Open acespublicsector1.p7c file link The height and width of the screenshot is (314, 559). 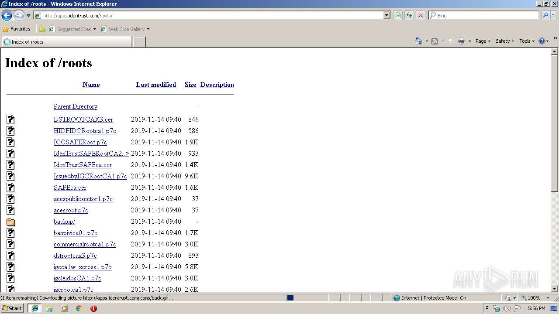click(83, 199)
